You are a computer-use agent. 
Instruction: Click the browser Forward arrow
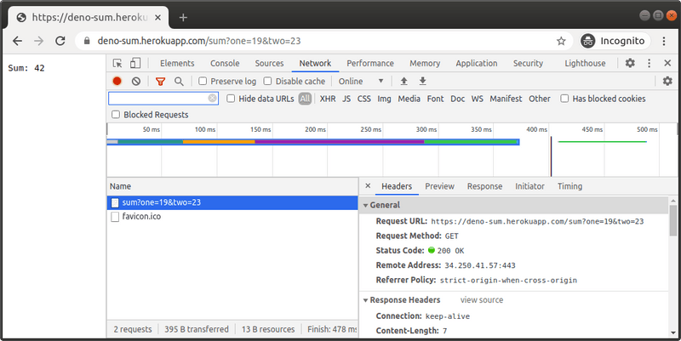[38, 41]
